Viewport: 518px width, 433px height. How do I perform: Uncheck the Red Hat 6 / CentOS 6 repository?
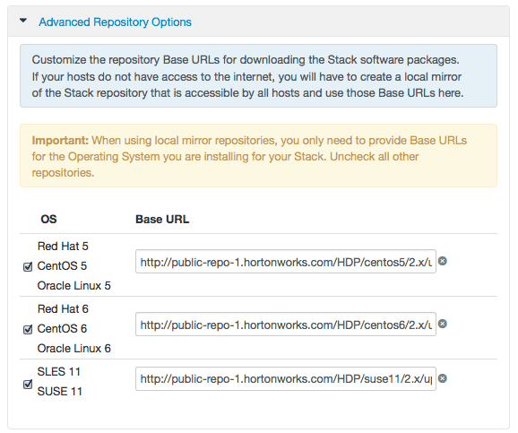(x=28, y=329)
